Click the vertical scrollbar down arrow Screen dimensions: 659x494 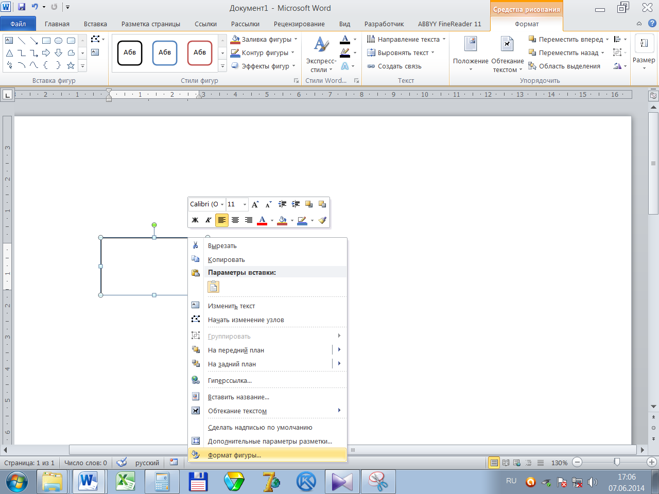pos(654,407)
